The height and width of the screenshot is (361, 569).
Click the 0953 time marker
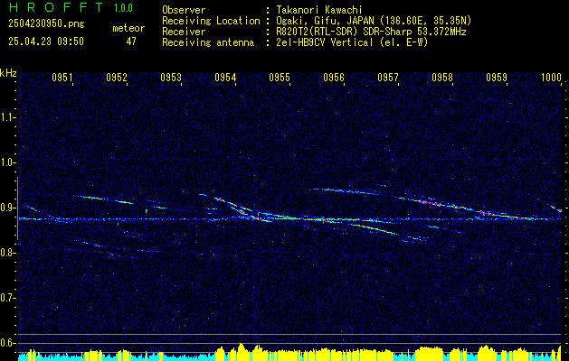pos(171,77)
